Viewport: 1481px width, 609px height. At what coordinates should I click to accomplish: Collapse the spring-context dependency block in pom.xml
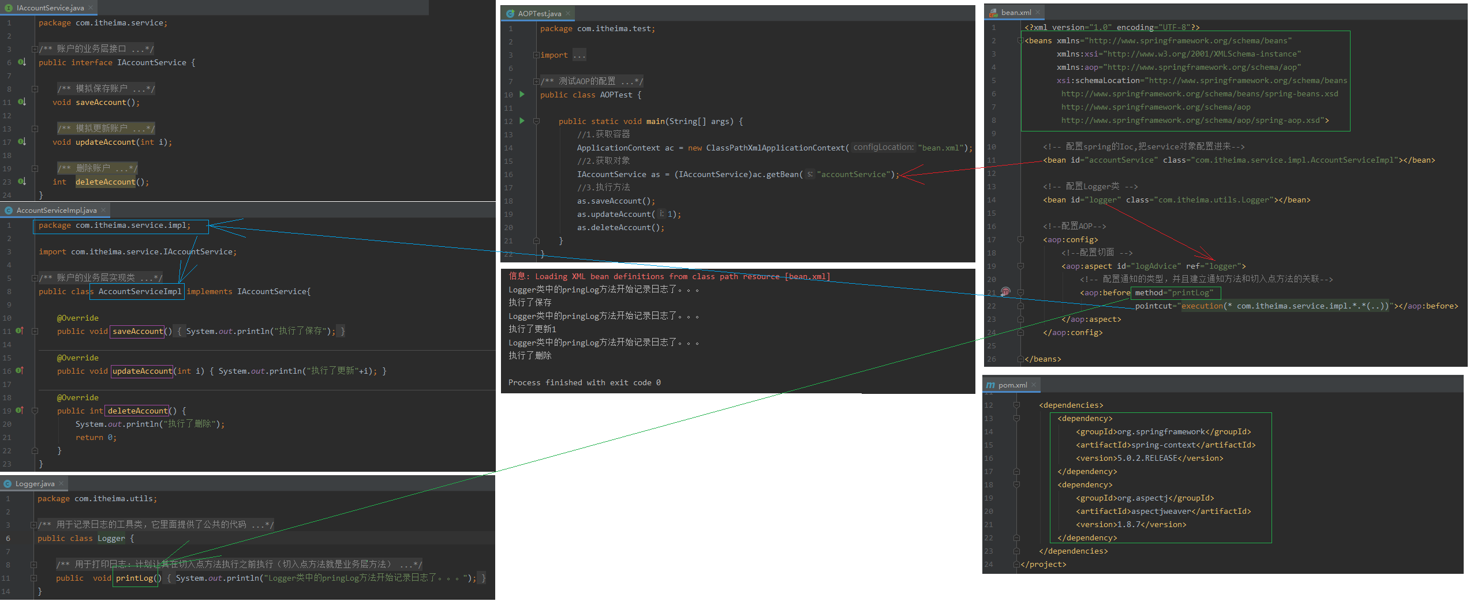1016,418
